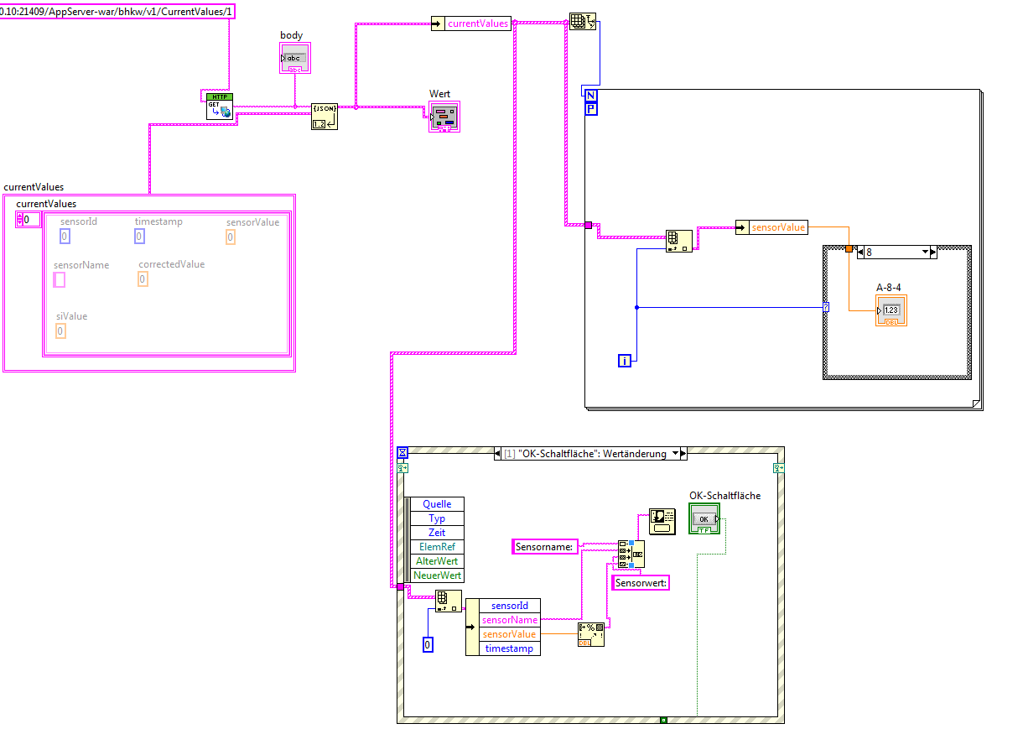Click sensorName in the bottom unbundle node
1023x729 pixels.
pyautogui.click(x=510, y=620)
